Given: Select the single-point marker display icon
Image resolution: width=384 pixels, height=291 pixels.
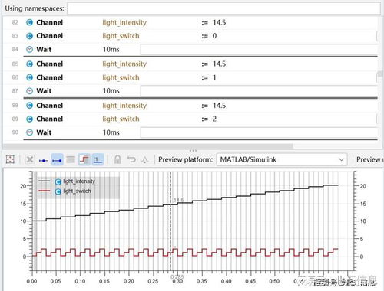Looking at the screenshot, I should [x=44, y=160].
